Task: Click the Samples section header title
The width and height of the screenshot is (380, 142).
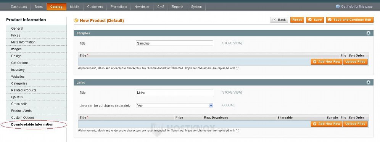Action: pos(83,33)
